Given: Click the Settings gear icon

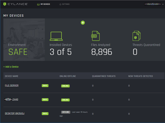Looking at the screenshot, I should point(60,4).
